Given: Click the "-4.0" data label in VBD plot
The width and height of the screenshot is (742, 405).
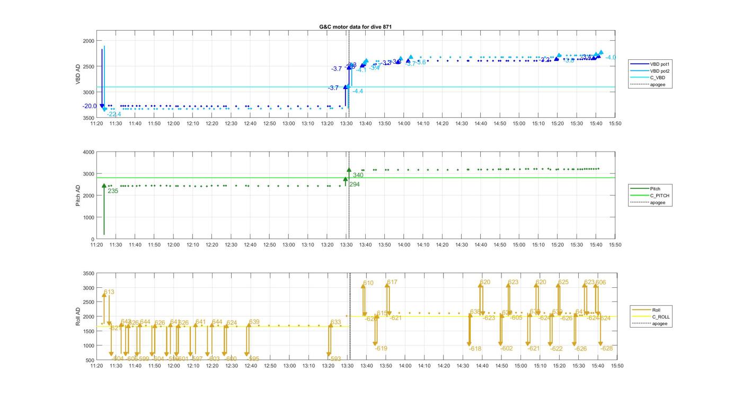Looking at the screenshot, I should [x=611, y=57].
